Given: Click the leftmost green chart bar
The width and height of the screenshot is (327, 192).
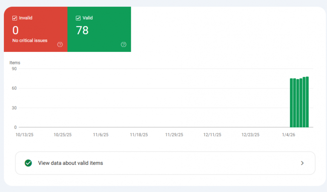Looking at the screenshot, I should (291, 103).
